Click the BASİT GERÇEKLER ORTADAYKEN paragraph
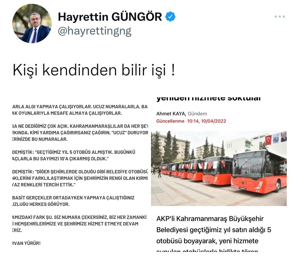This screenshot has width=299, height=267. coord(73,201)
